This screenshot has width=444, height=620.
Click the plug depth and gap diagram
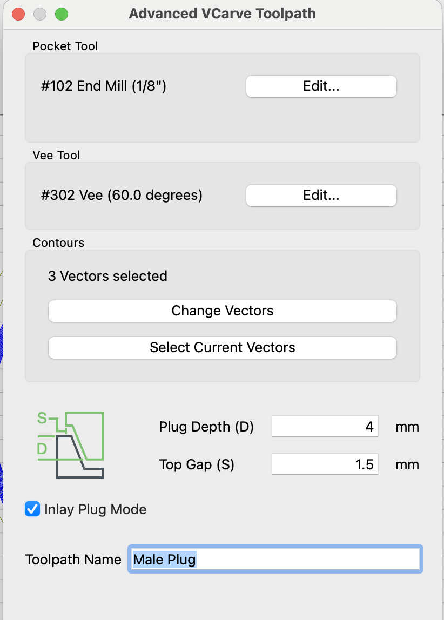click(x=70, y=444)
